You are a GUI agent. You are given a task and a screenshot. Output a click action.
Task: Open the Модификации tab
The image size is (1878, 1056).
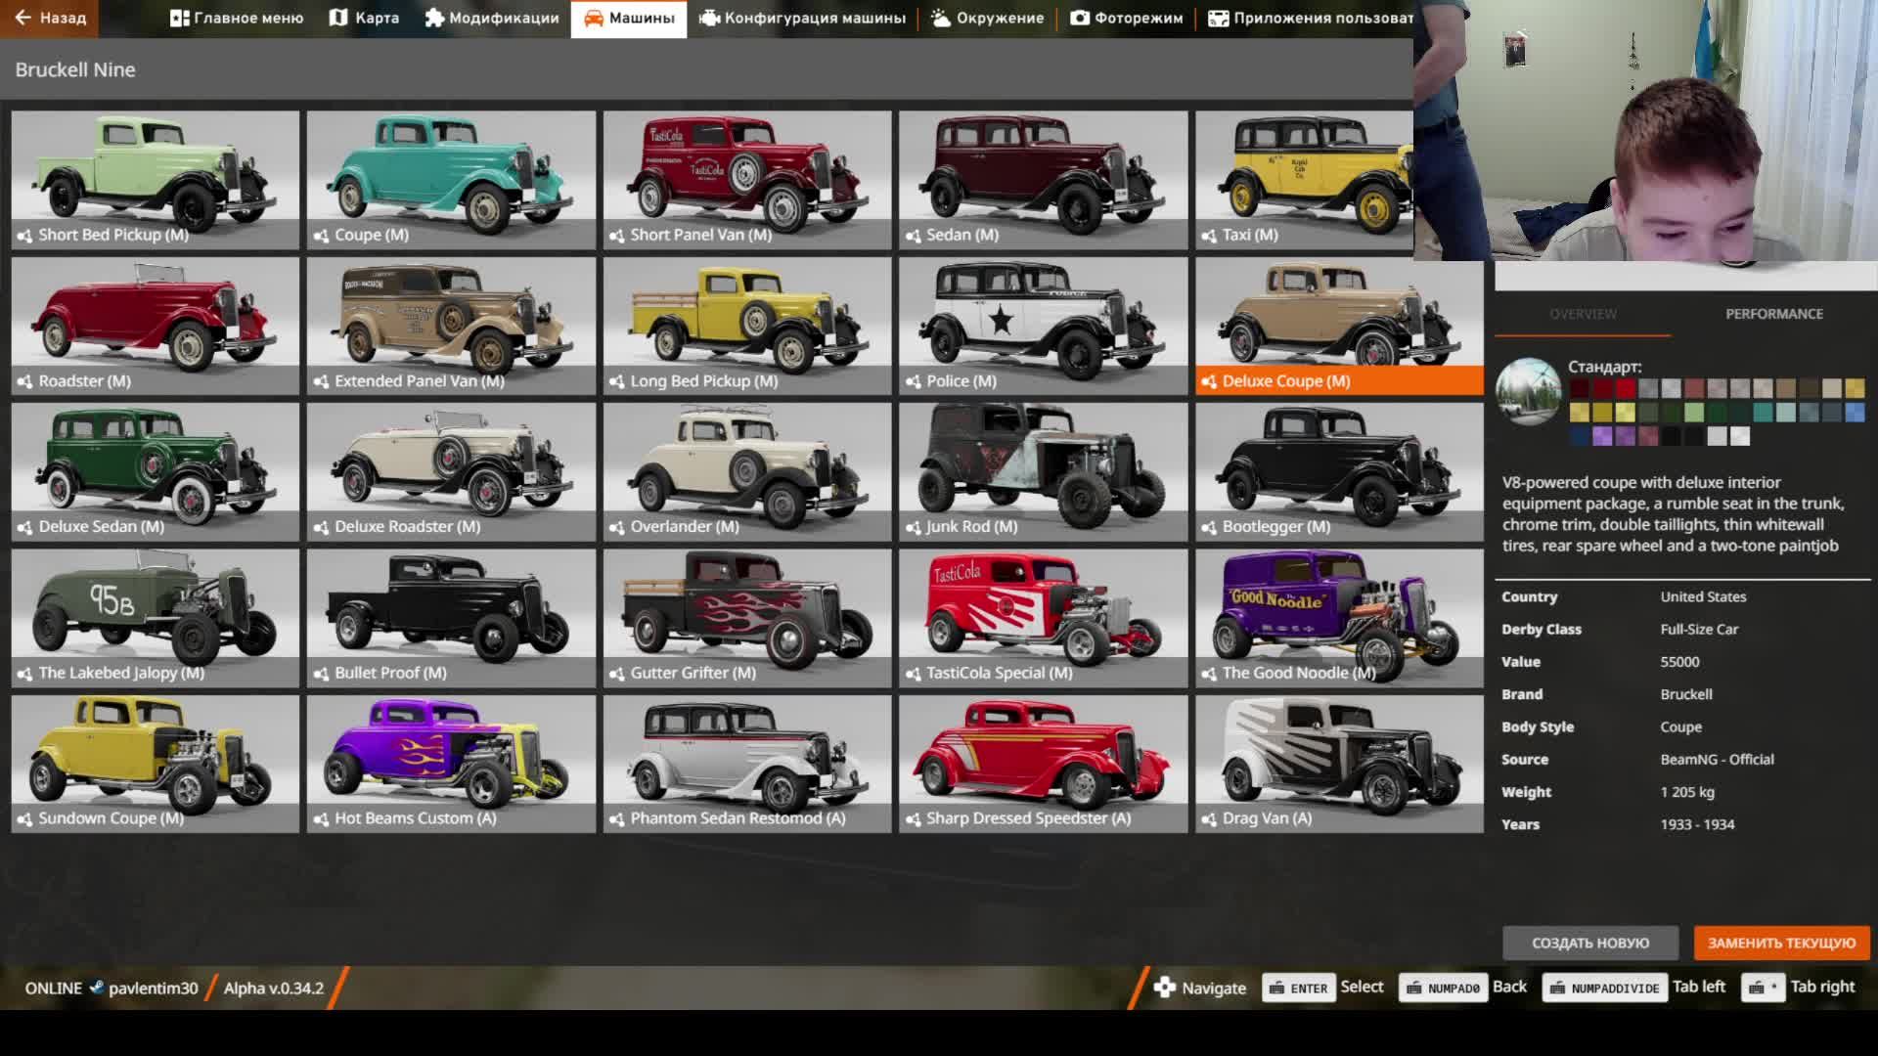492,18
